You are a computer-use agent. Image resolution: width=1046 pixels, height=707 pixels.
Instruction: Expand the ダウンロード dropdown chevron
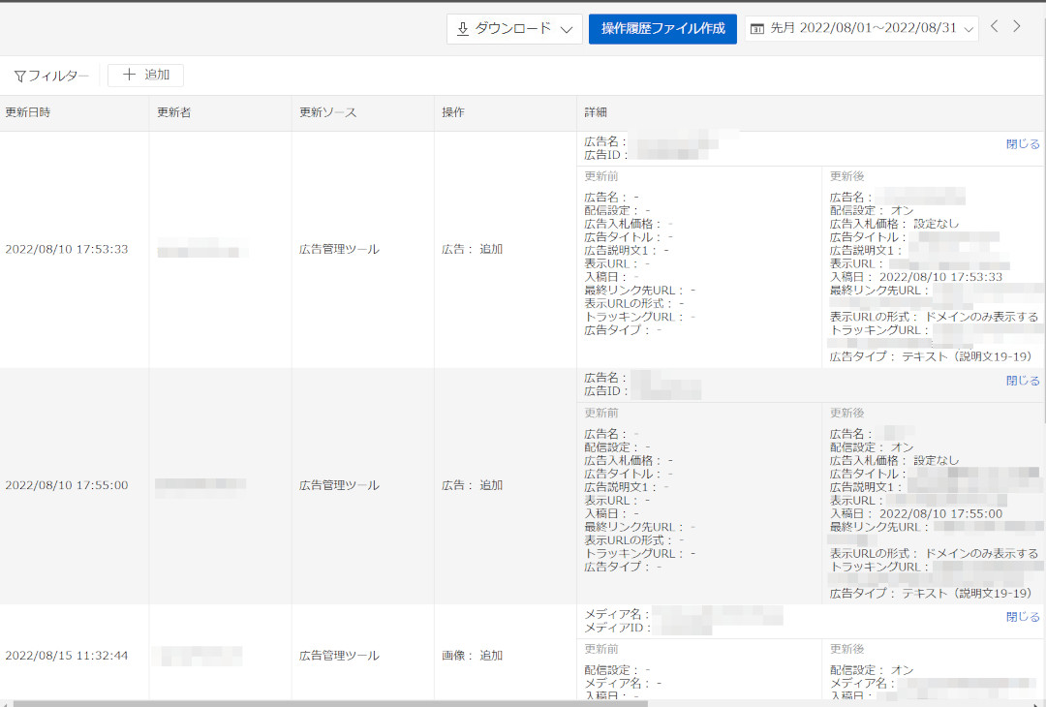point(568,29)
